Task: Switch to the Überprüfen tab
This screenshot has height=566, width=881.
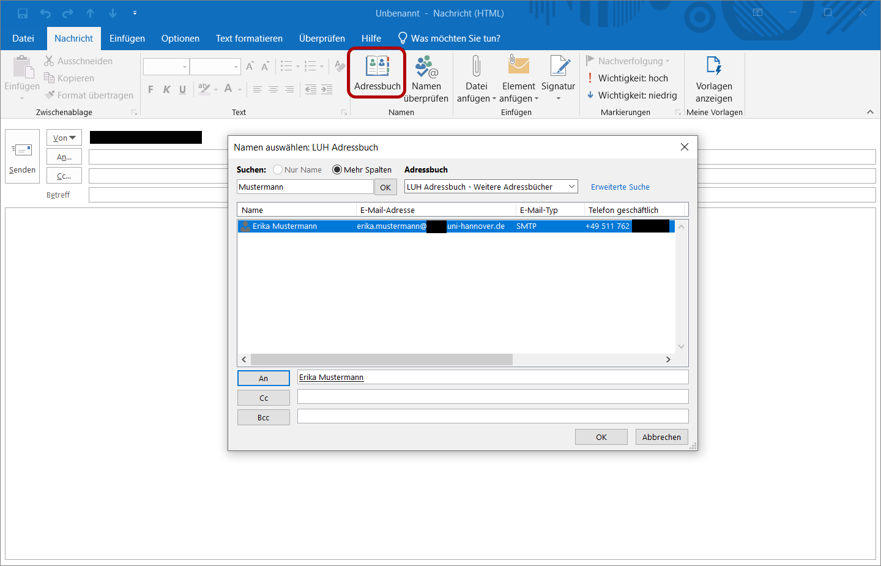Action: pos(322,38)
